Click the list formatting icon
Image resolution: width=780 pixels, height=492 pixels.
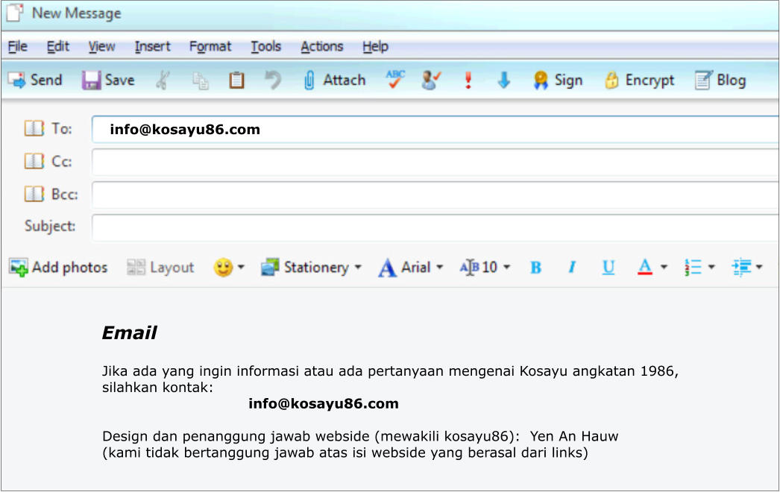(x=693, y=268)
